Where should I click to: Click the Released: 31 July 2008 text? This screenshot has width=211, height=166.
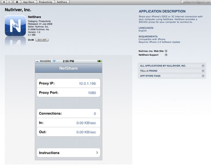point(40,24)
